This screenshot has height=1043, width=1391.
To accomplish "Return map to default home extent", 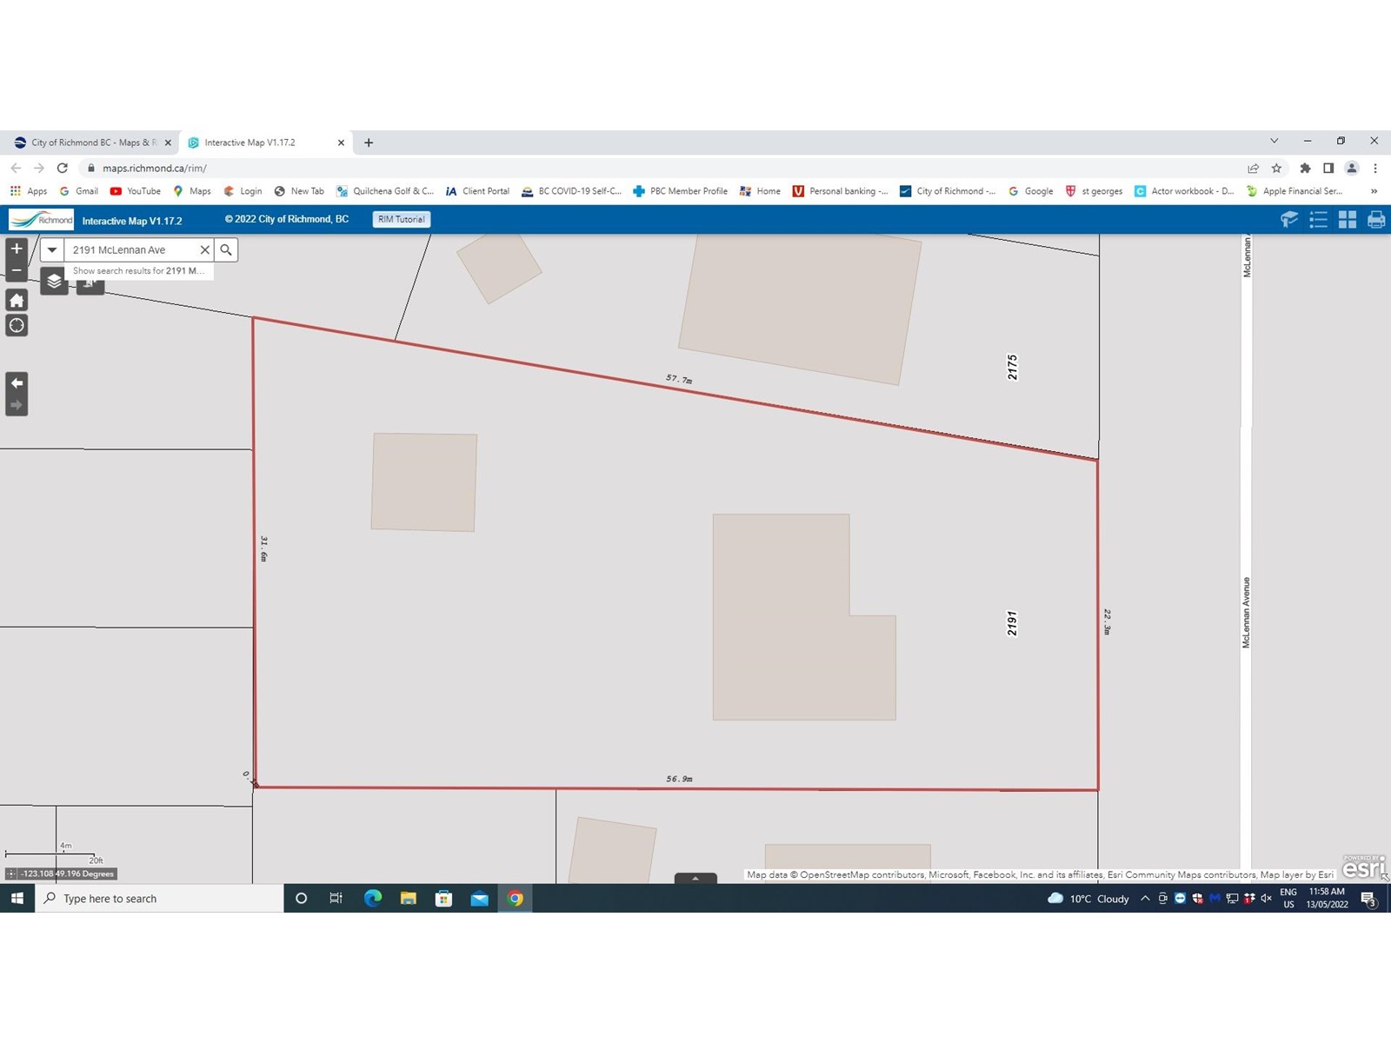I will click(x=17, y=301).
